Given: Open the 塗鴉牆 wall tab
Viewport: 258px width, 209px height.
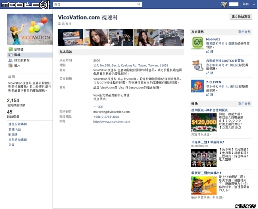Looking at the screenshot, I should [19, 49].
